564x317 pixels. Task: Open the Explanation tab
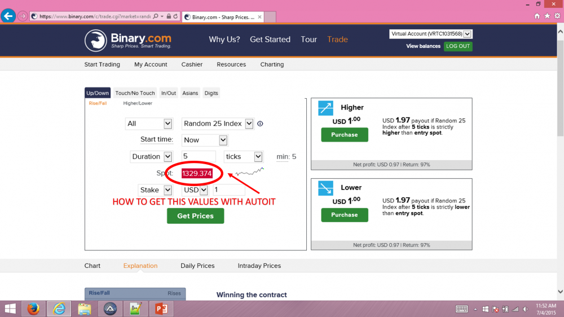(x=140, y=266)
